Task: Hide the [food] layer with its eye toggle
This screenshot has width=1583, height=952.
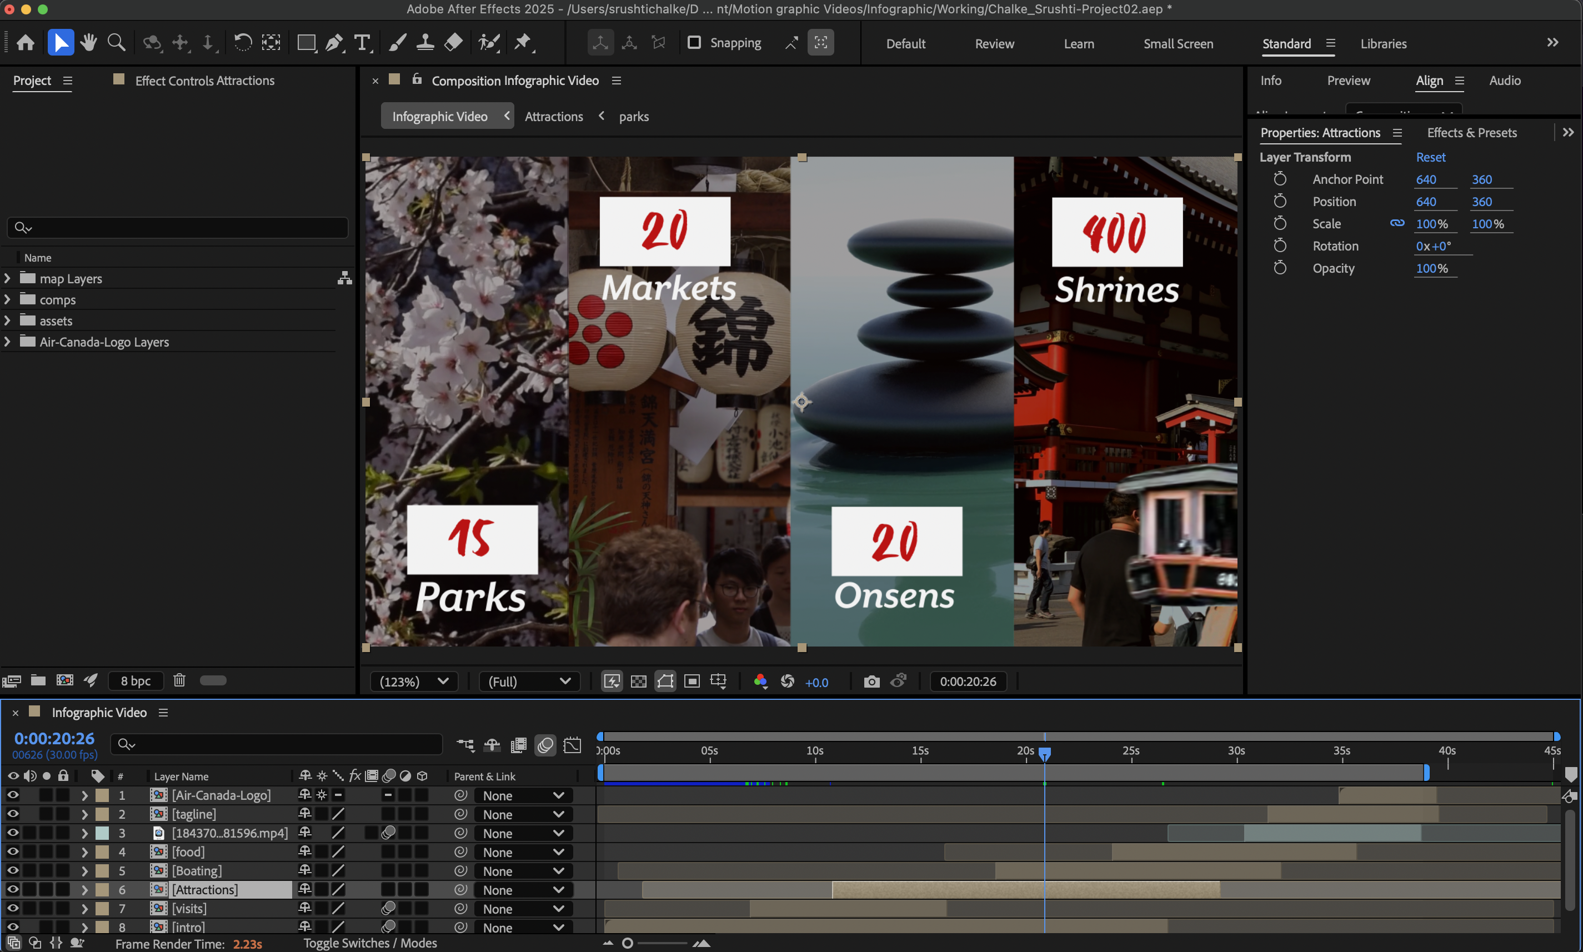Action: (13, 851)
